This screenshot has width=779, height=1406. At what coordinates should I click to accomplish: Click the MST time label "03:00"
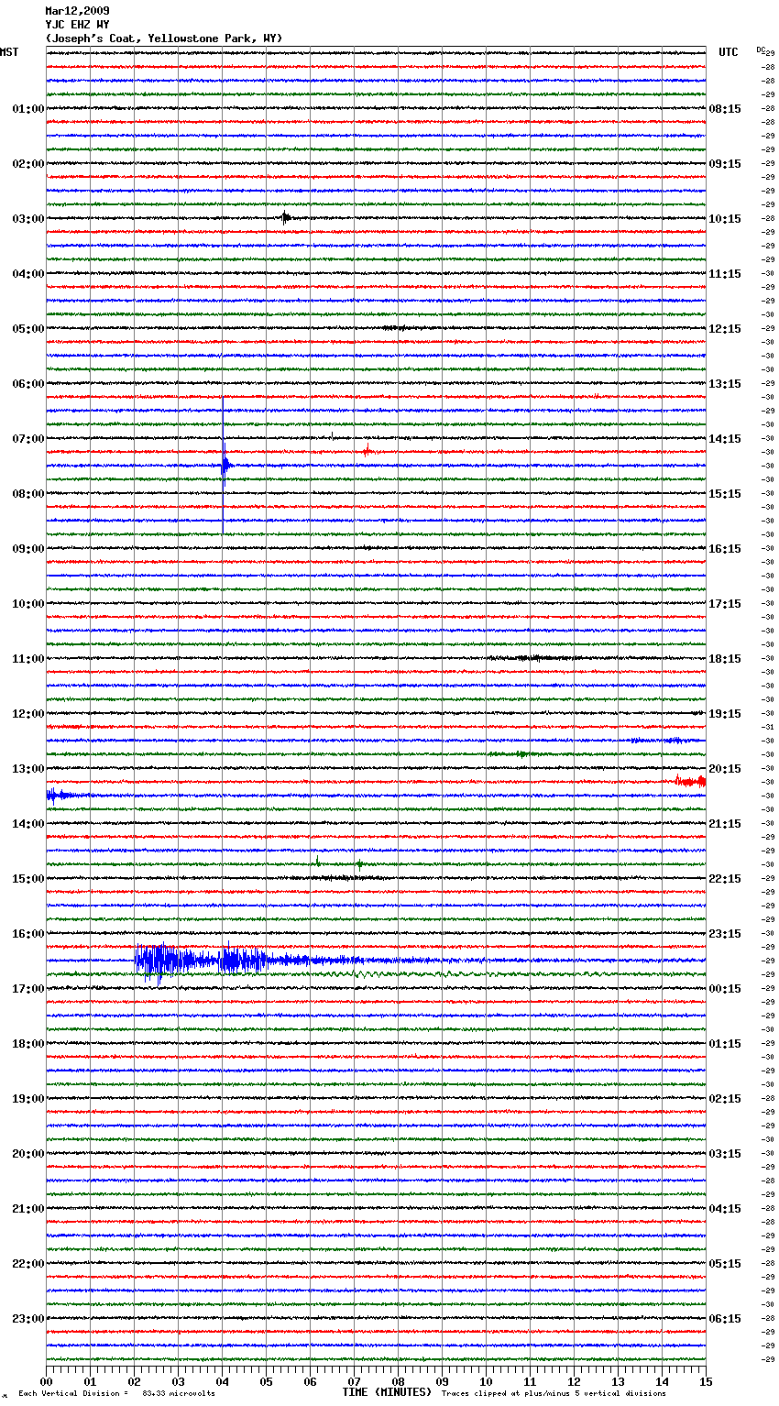[28, 219]
